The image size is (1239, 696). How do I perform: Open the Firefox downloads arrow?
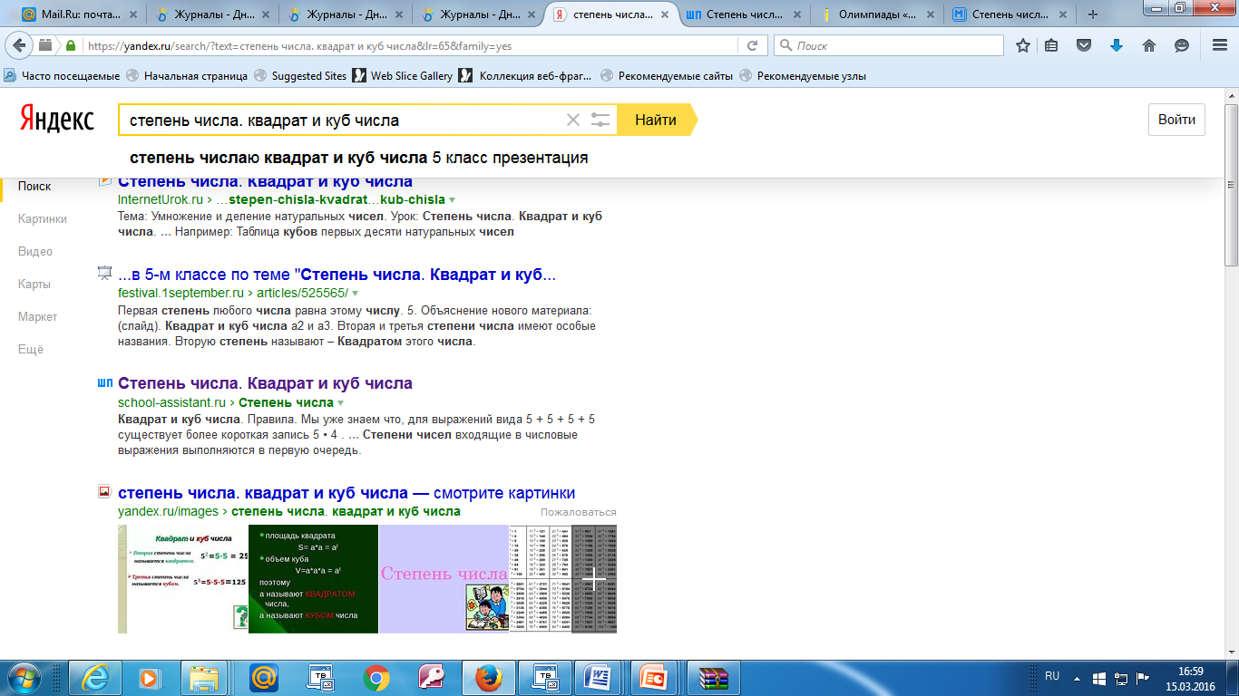pos(1117,45)
